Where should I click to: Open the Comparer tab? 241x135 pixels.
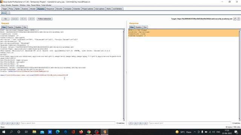pos(68,9)
